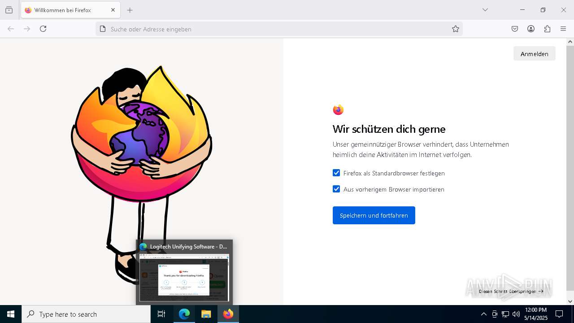Reload the current page
Image resolution: width=574 pixels, height=323 pixels.
coord(43,29)
